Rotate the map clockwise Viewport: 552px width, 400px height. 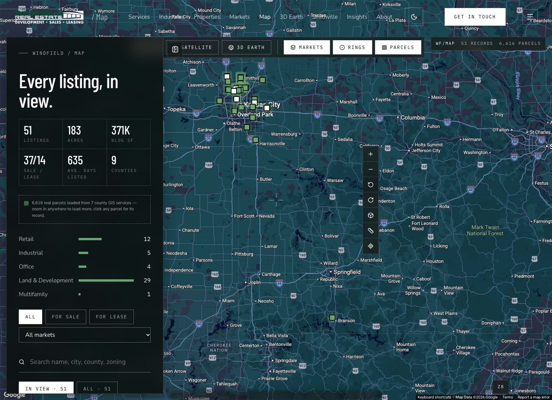click(370, 200)
